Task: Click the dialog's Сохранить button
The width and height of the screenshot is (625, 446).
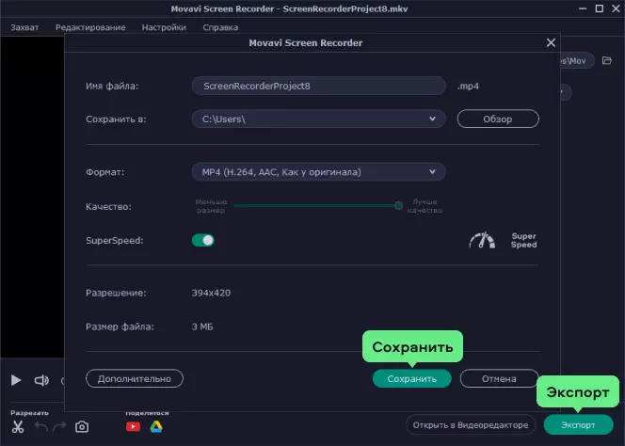Action: tap(411, 378)
